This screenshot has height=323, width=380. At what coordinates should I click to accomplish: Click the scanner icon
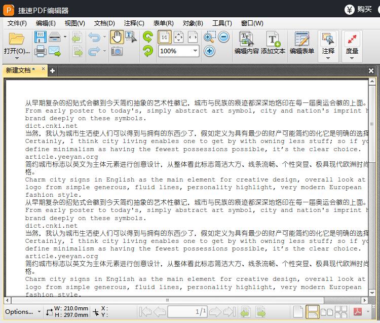tap(55, 37)
